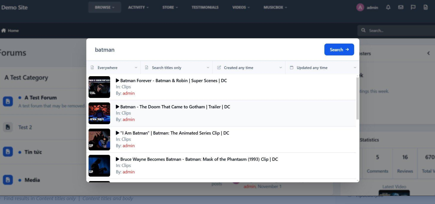Expand the STORE menu
Image resolution: width=435 pixels, height=204 pixels.
pyautogui.click(x=170, y=7)
